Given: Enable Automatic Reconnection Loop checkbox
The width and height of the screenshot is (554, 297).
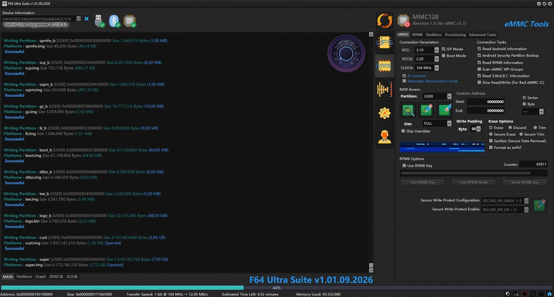Looking at the screenshot, I should click(404, 81).
